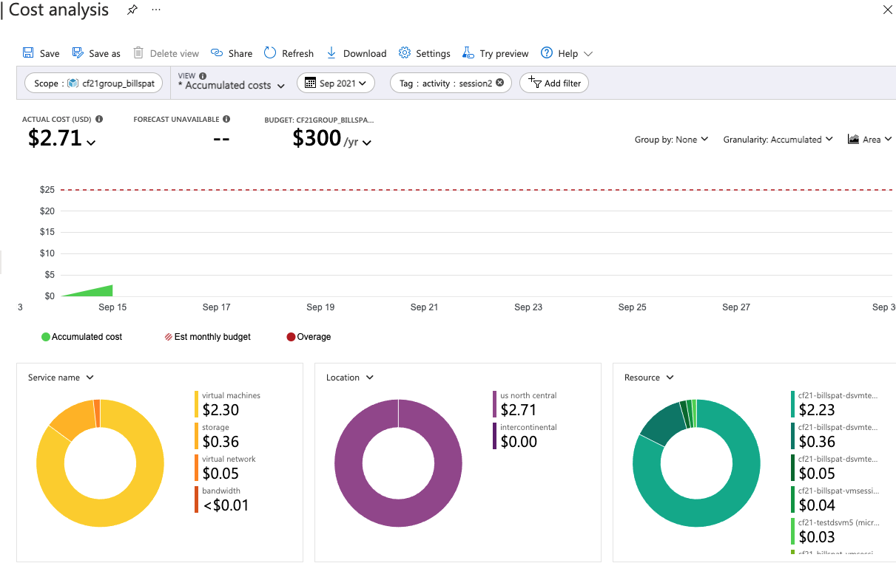Click the Sep 15 axis label
Image resolution: width=896 pixels, height=563 pixels.
(x=112, y=307)
